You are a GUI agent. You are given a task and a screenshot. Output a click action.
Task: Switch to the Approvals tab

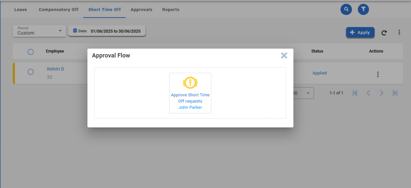click(x=141, y=9)
